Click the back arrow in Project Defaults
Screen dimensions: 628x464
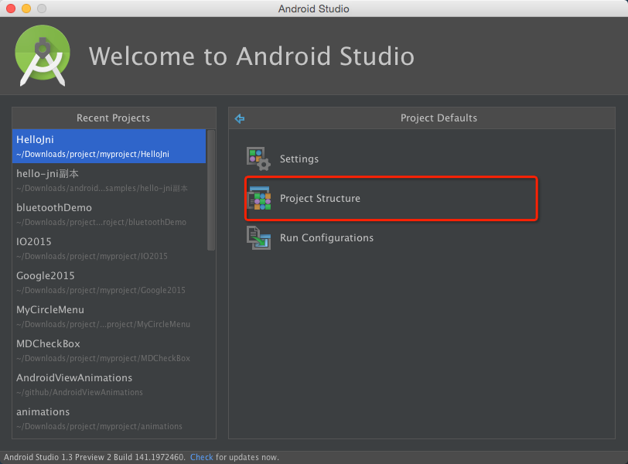click(240, 118)
